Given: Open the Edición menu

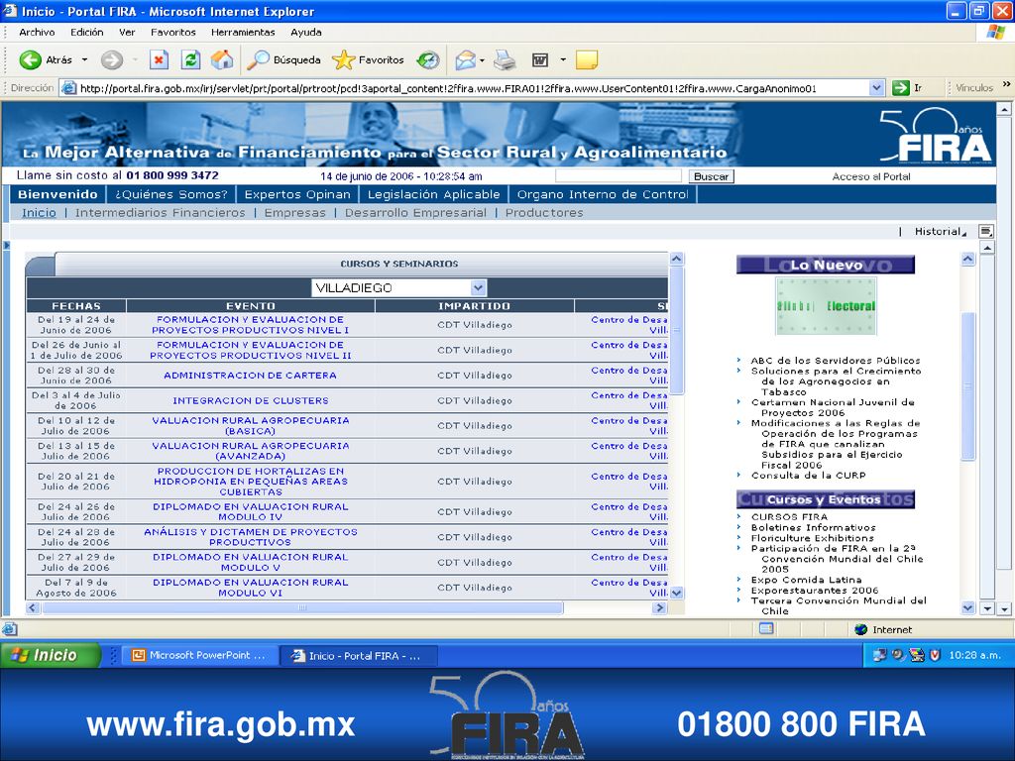Looking at the screenshot, I should pyautogui.click(x=87, y=33).
